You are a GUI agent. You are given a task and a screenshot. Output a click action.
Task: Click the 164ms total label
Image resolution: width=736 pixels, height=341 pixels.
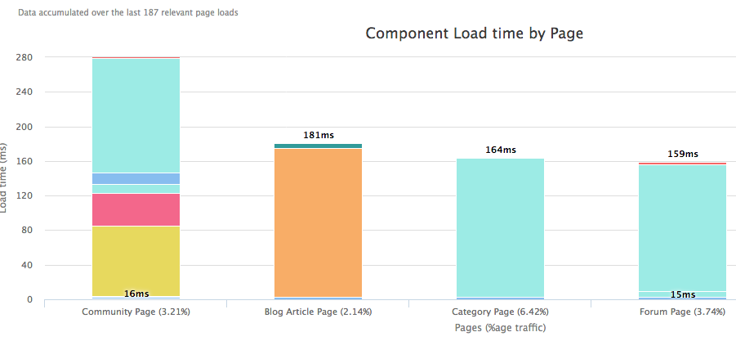500,150
